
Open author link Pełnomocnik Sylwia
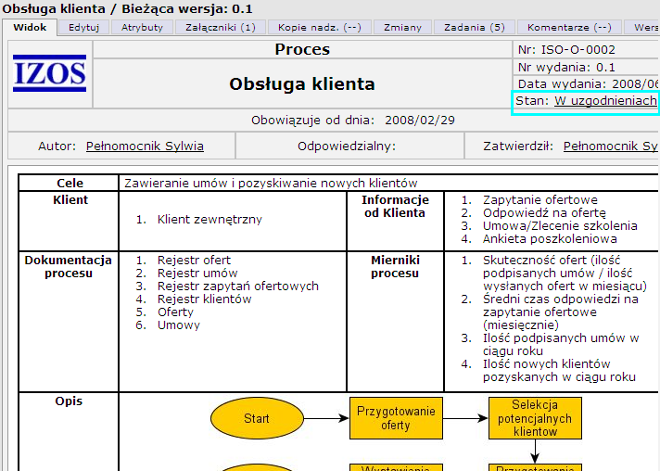click(x=145, y=146)
